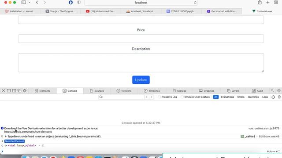
Task: Enable the Emulate User Gesture checkbox
Action: pyautogui.click(x=182, y=97)
